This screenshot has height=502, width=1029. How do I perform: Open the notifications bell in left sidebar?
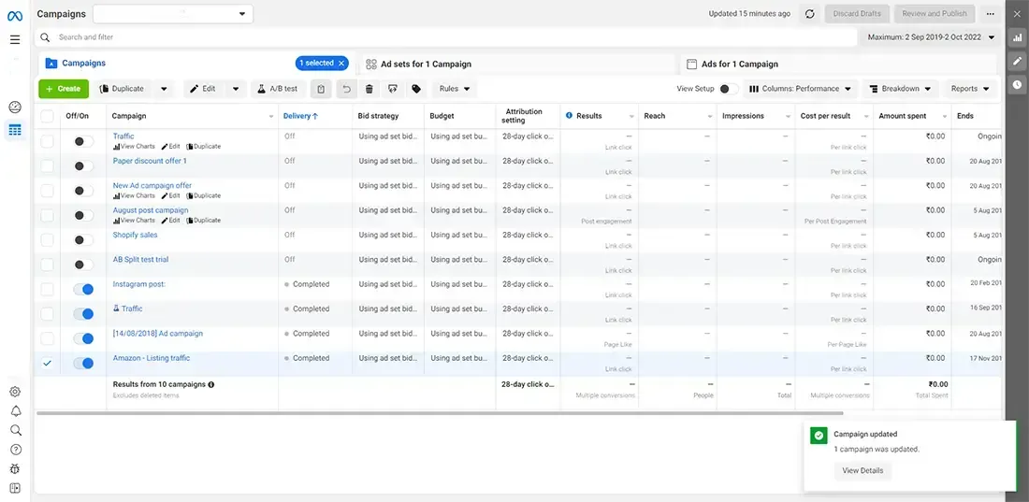tap(15, 411)
